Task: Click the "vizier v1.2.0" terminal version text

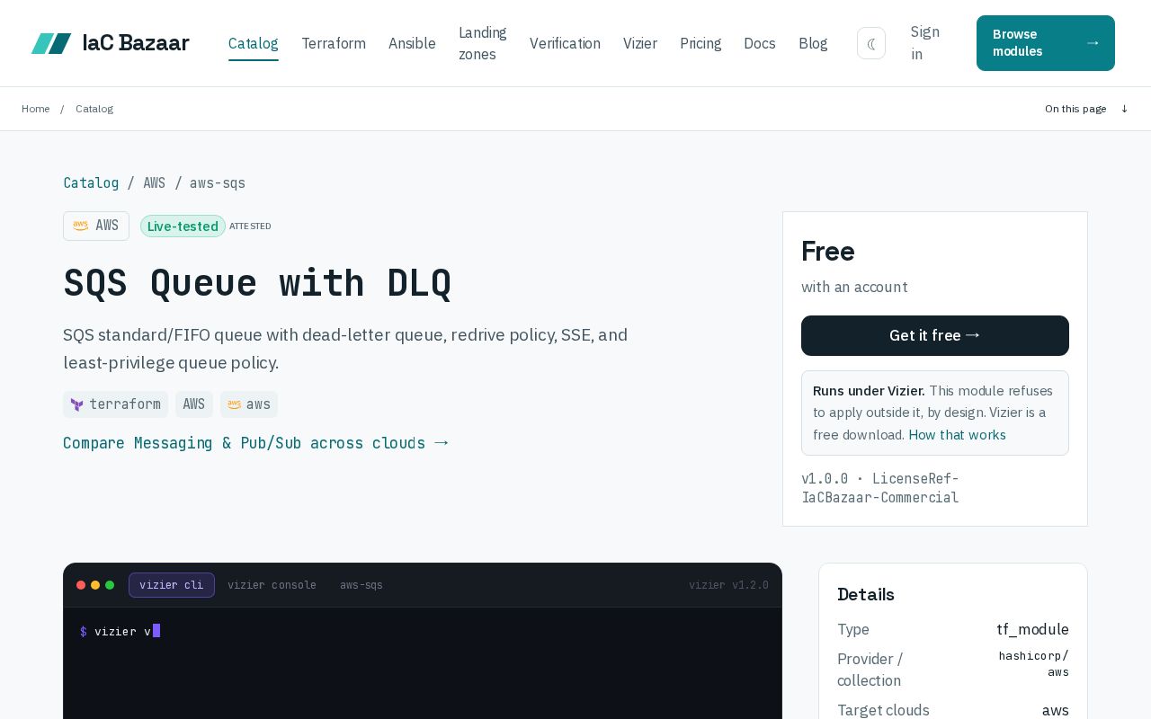Action: point(728,585)
